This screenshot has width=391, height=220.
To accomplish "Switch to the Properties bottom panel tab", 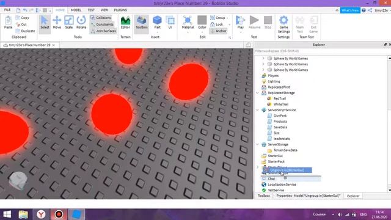I will 308,196.
